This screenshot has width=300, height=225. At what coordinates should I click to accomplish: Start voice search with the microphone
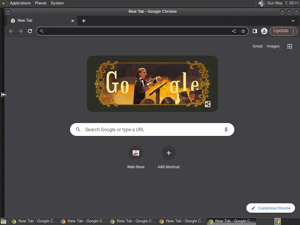(226, 129)
